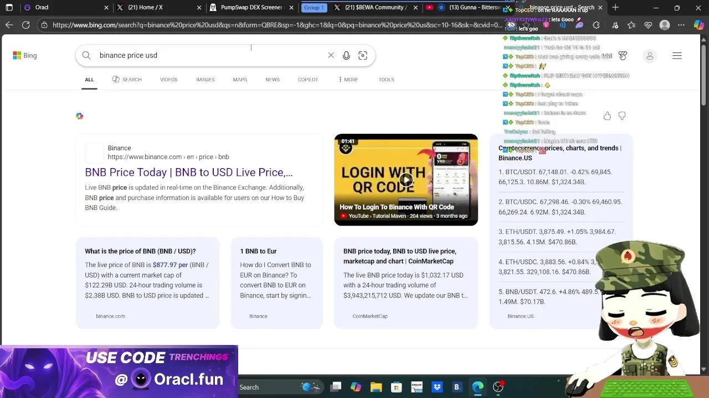Click the CoinMarketCap source label

[370, 316]
